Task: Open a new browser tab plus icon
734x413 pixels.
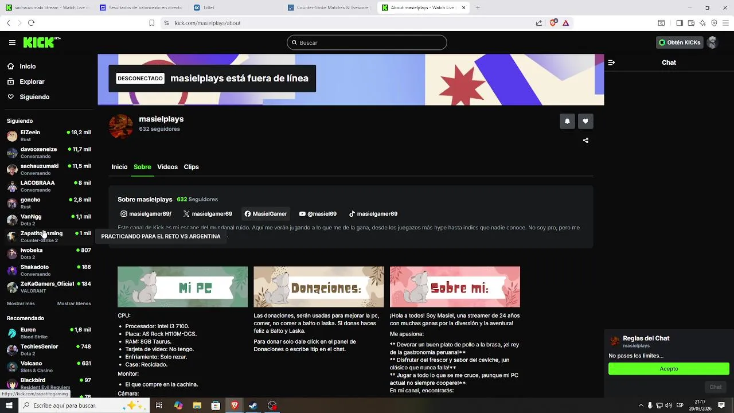Action: click(x=478, y=7)
